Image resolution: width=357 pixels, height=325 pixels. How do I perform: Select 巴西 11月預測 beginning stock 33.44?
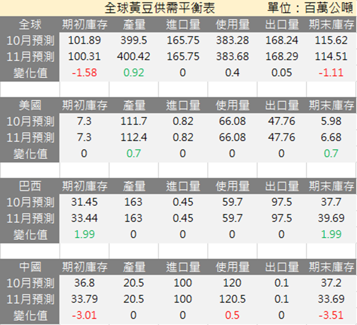[x=84, y=218]
